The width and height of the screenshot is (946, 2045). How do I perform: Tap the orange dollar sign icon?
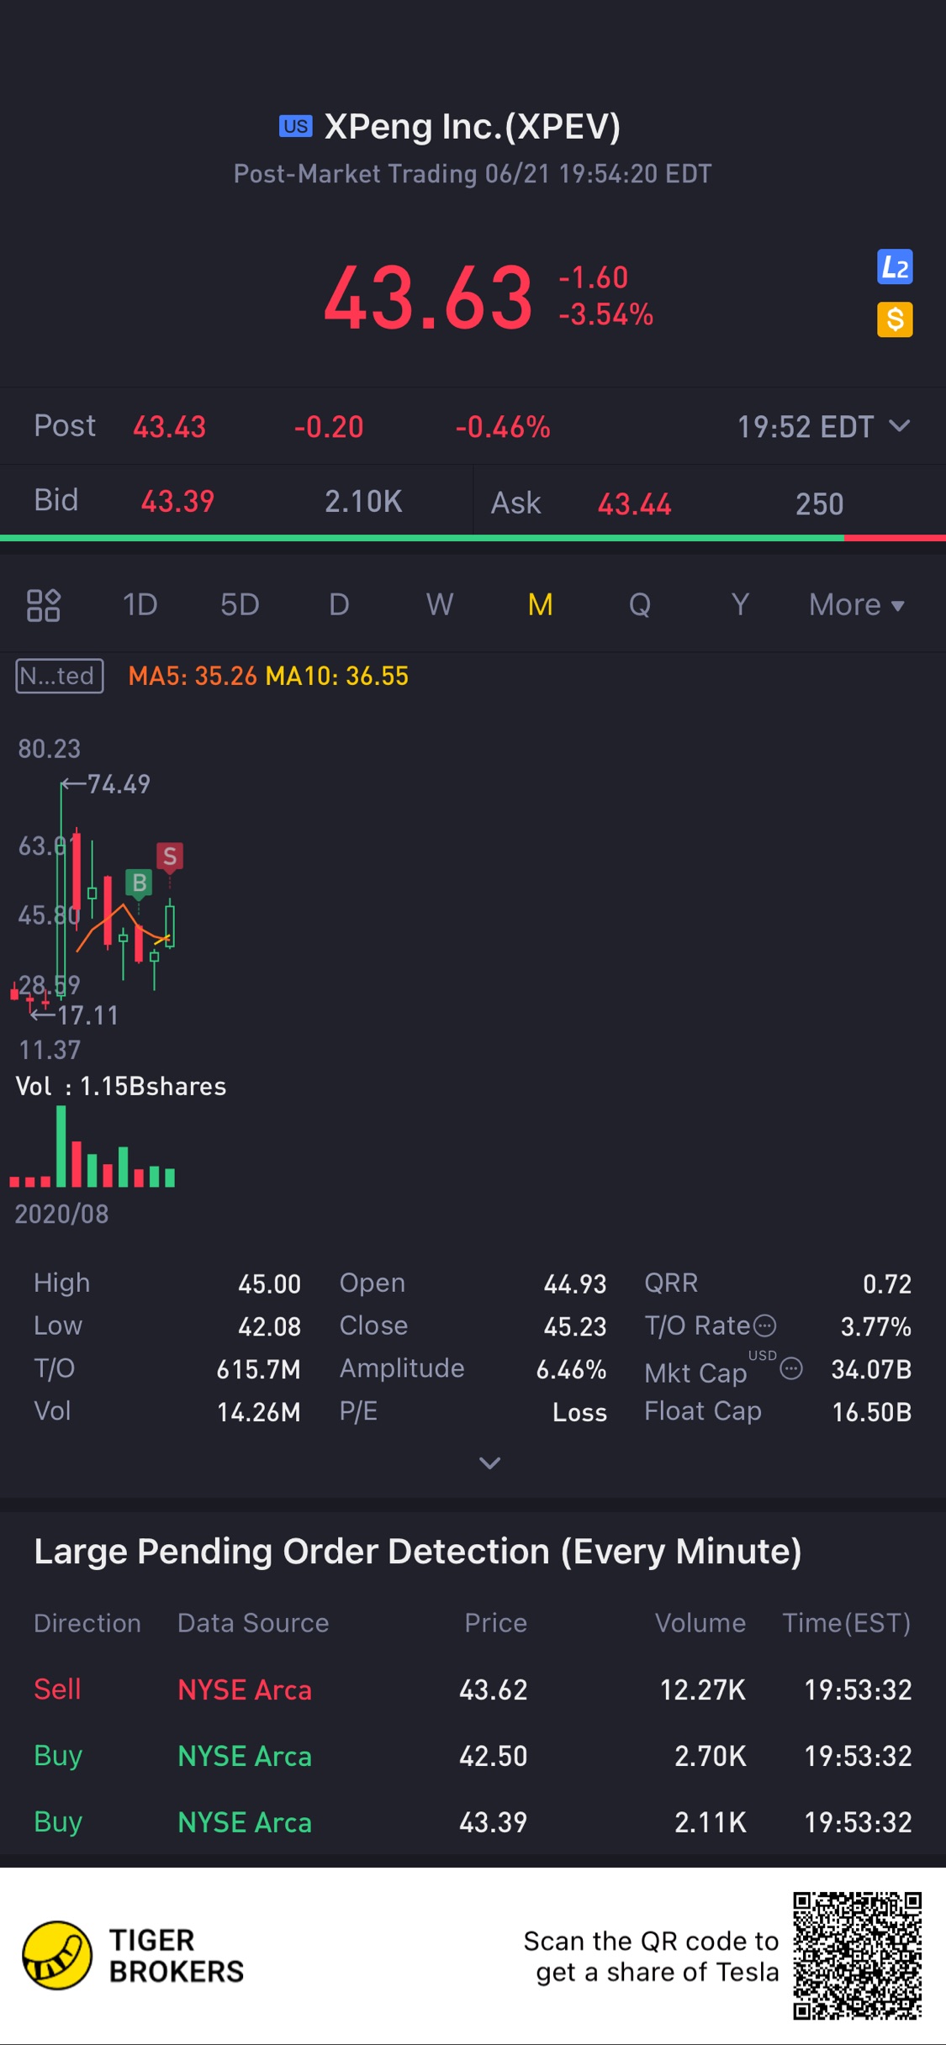tap(894, 319)
